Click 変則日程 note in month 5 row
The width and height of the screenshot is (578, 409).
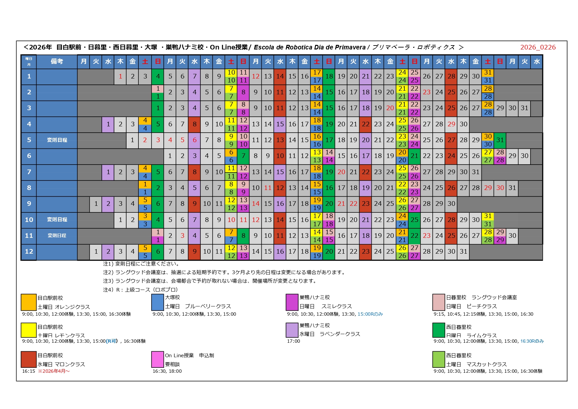[57, 140]
